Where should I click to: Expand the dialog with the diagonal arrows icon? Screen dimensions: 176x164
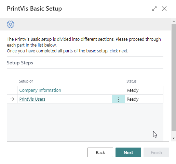[x=154, y=9]
